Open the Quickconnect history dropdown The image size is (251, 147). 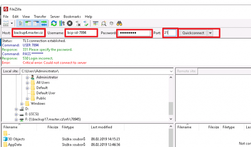(210, 33)
